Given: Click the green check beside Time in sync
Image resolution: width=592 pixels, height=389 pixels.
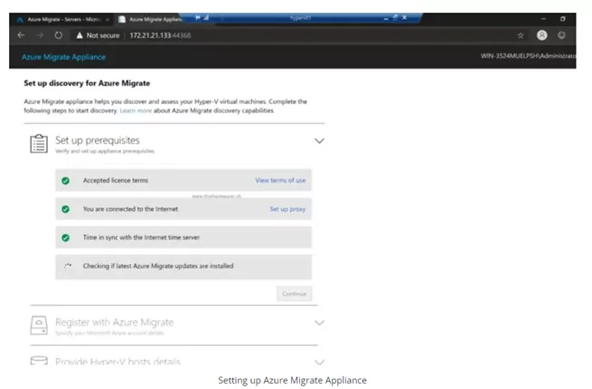Looking at the screenshot, I should click(x=66, y=238).
